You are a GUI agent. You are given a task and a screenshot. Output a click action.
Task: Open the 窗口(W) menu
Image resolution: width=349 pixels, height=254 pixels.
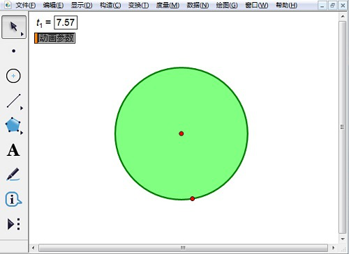point(257,5)
